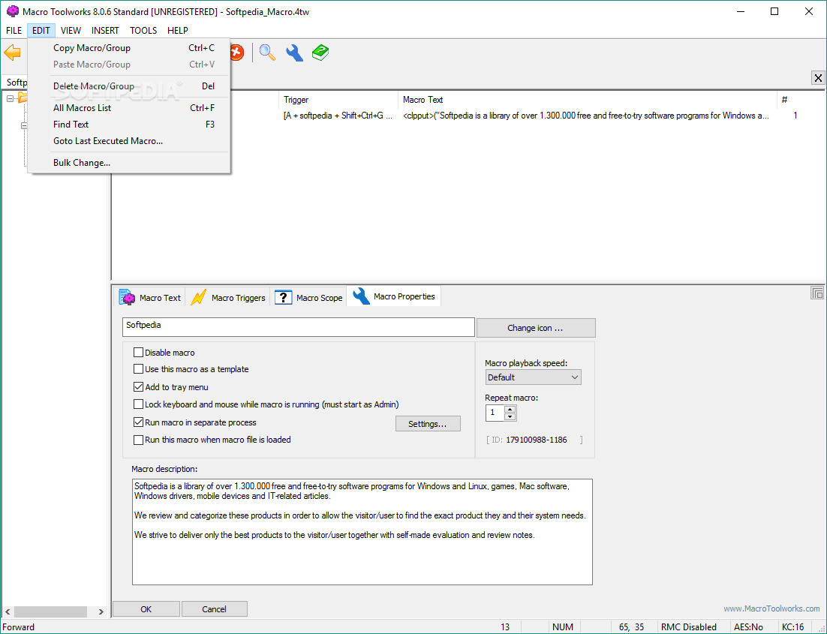The height and width of the screenshot is (634, 827).
Task: Click the Macro Text column header
Action: pyautogui.click(x=587, y=100)
